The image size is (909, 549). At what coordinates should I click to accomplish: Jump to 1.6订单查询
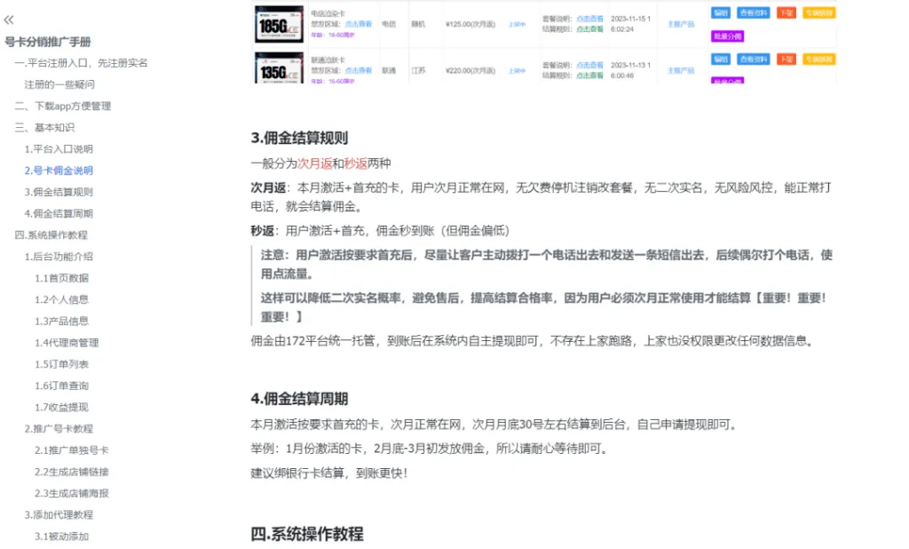pyautogui.click(x=61, y=386)
